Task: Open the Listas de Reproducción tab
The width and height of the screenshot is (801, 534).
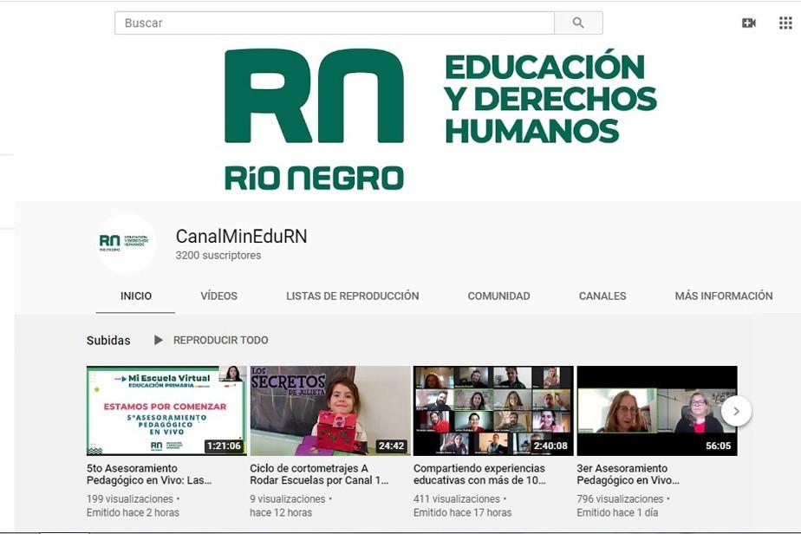Action: 352,296
